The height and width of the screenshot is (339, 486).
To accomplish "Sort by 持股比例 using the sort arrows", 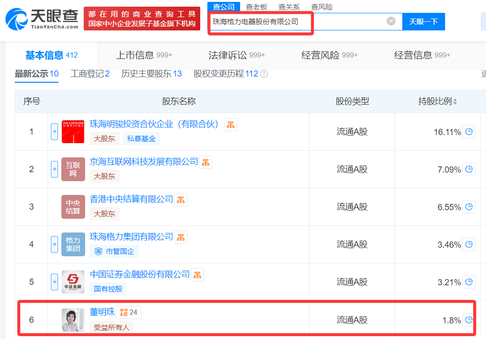I will [455, 101].
